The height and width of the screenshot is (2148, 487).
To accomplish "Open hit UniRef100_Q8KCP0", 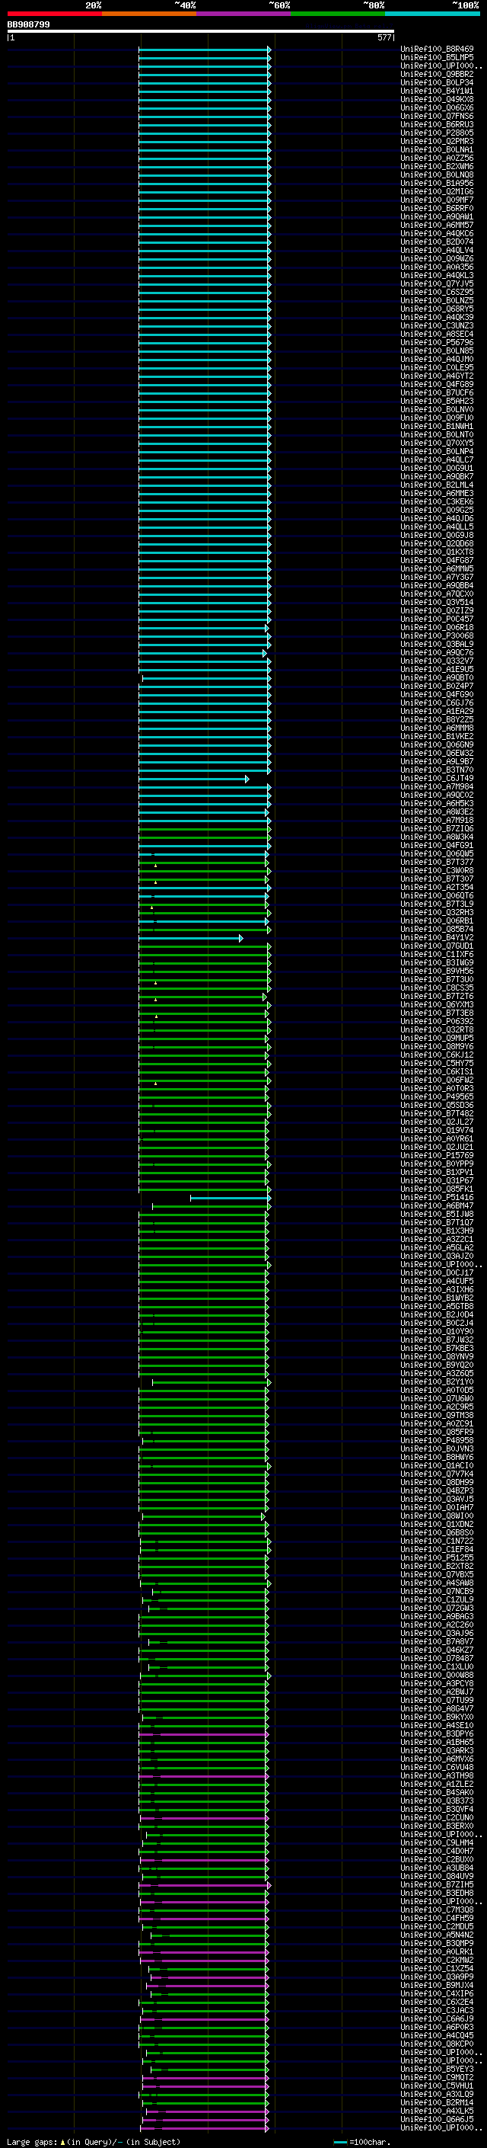I will 437,2044.
